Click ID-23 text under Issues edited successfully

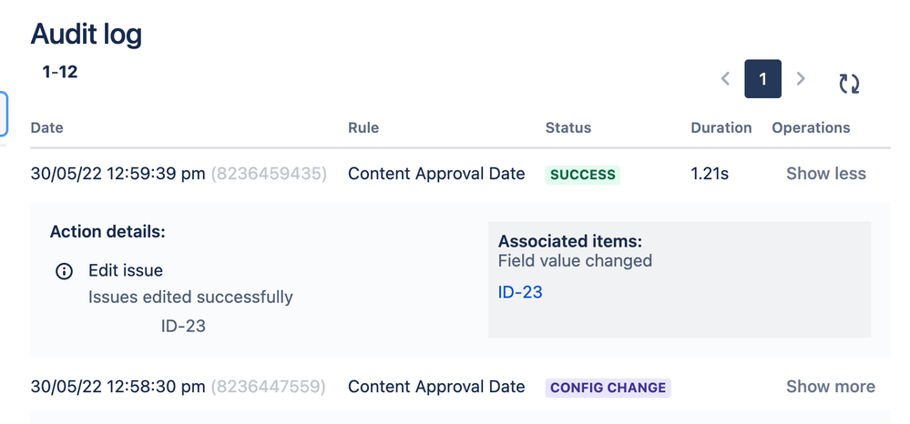coord(183,326)
